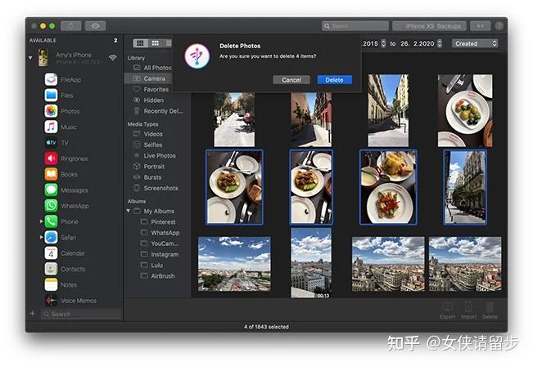Open the Music section
Viewport: 533px width, 366px height.
[61, 127]
